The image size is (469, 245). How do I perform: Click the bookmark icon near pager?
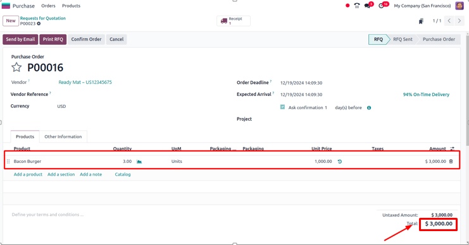(421, 21)
